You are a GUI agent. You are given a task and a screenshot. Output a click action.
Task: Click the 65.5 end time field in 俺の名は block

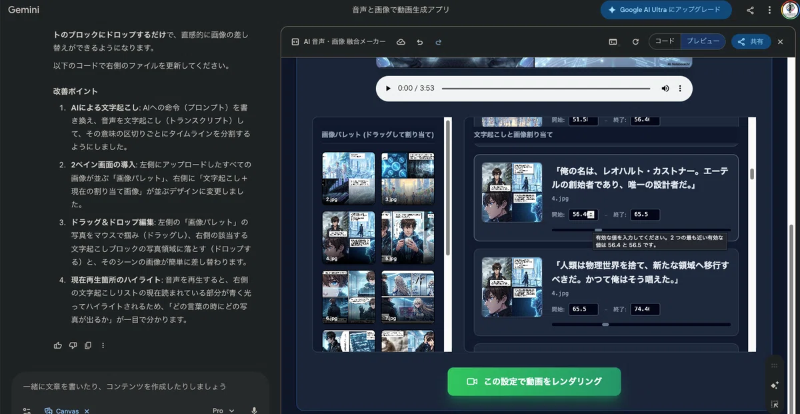pos(645,215)
